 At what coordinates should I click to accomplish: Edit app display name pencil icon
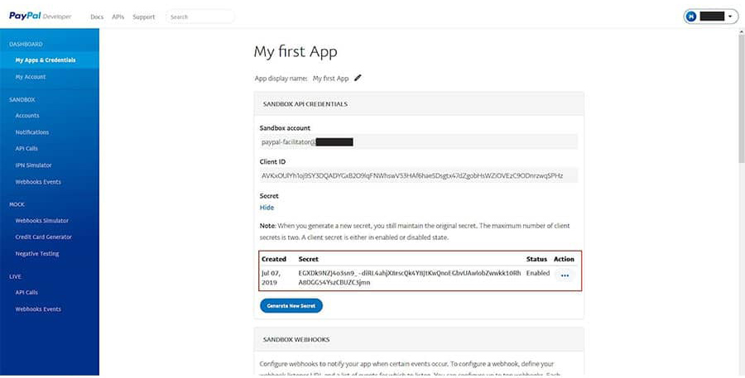tap(358, 78)
